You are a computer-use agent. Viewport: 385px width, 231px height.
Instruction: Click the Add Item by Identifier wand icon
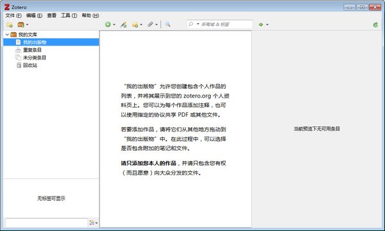123,24
